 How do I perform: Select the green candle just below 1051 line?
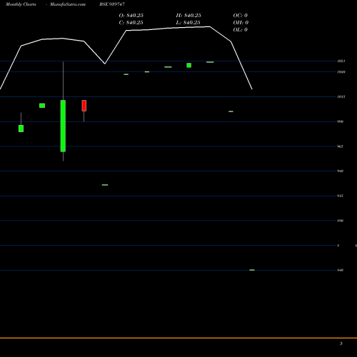pos(189,65)
